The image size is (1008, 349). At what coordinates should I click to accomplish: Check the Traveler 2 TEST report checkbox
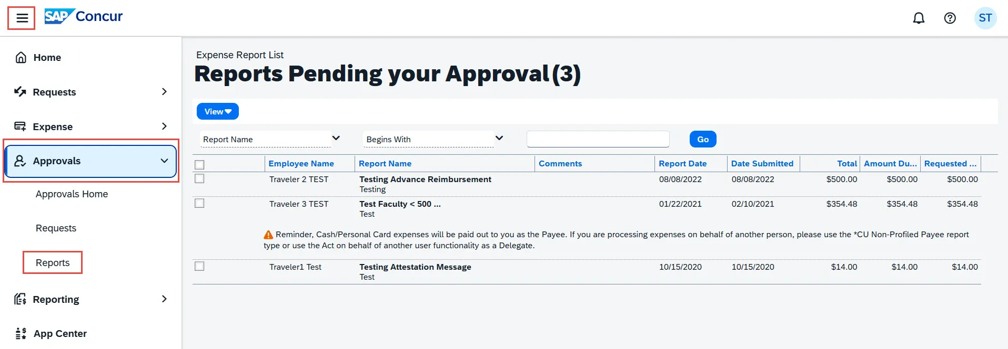[x=199, y=178]
